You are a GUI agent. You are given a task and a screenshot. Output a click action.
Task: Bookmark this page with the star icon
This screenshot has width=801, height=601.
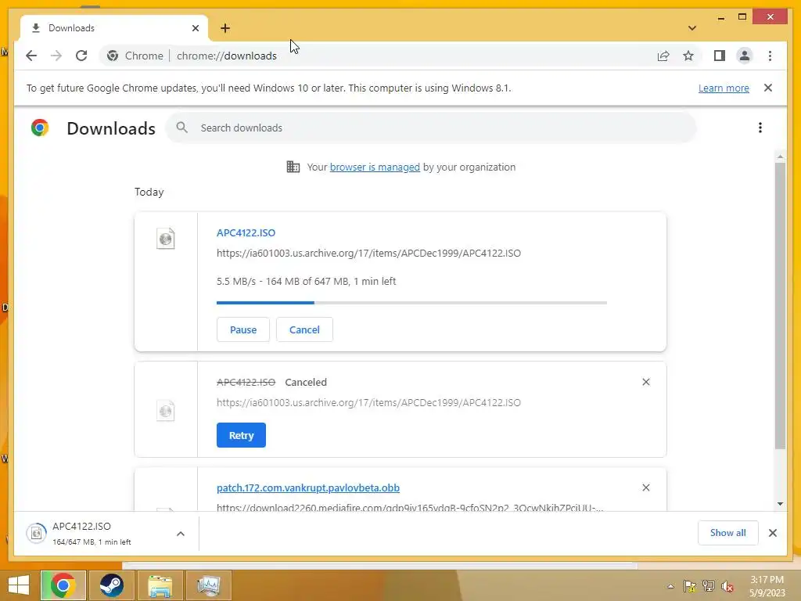(688, 56)
